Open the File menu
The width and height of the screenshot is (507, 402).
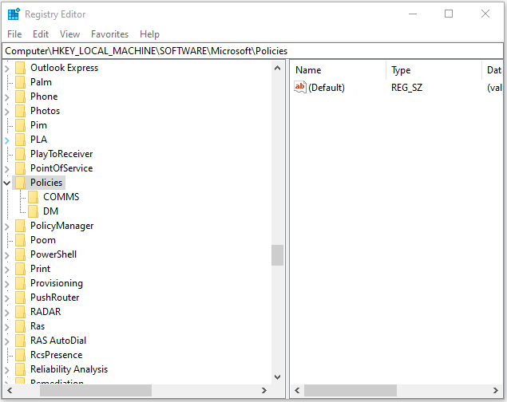[14, 34]
